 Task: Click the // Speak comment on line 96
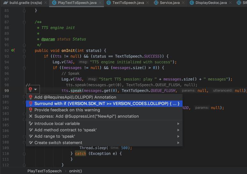point(70,73)
